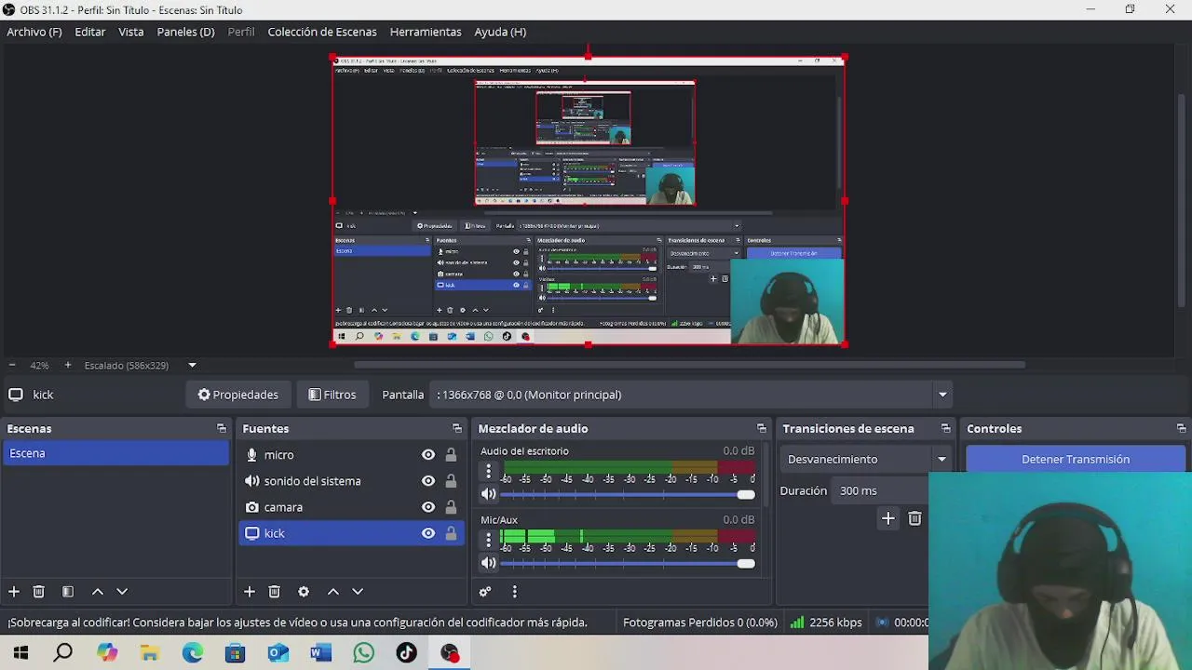Image resolution: width=1192 pixels, height=670 pixels.
Task: Undock the Transiciones de escena panel
Action: 945,429
